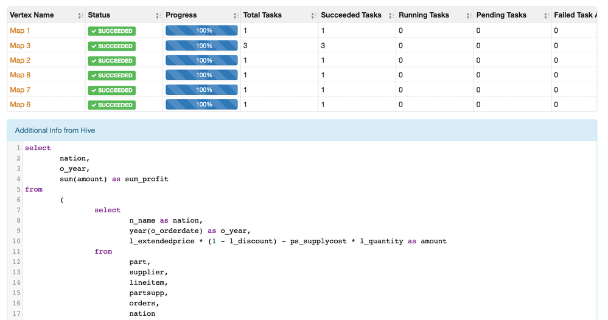Select the Map 8 vertex link
This screenshot has height=320, width=608.
tap(20, 75)
